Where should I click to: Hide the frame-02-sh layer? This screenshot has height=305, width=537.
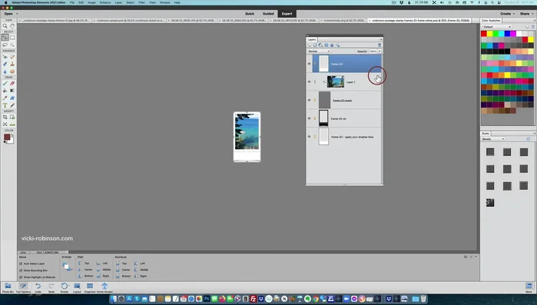[x=310, y=118]
